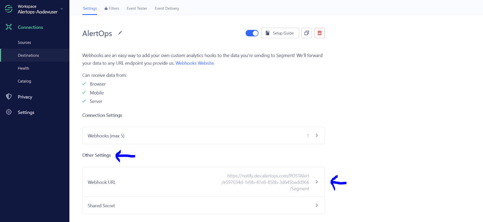Open the Setup Guide
The height and width of the screenshot is (222, 483).
(x=280, y=33)
